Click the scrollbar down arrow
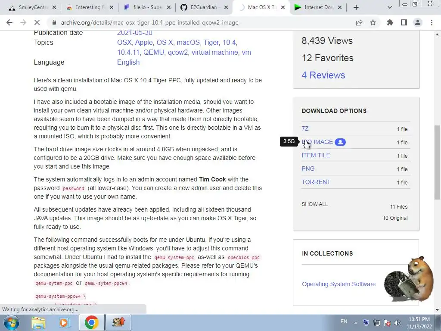441x331 pixels. click(x=438, y=310)
